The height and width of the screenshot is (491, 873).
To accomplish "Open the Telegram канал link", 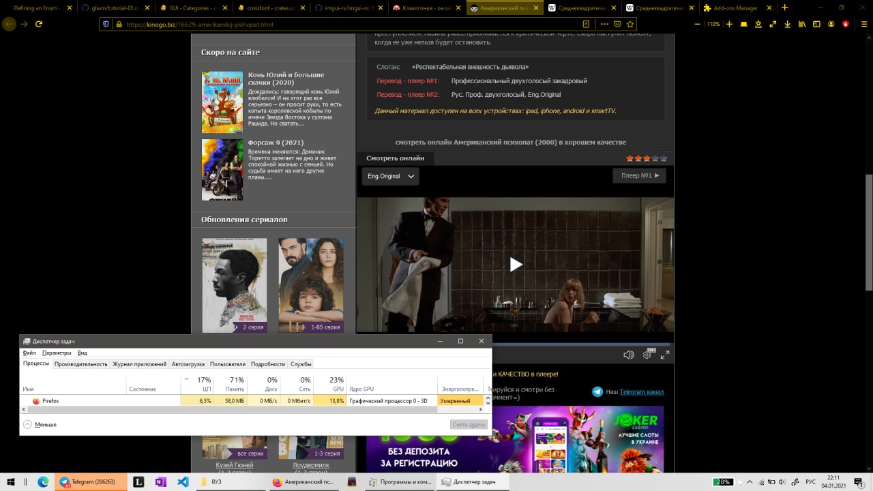I will coord(641,391).
